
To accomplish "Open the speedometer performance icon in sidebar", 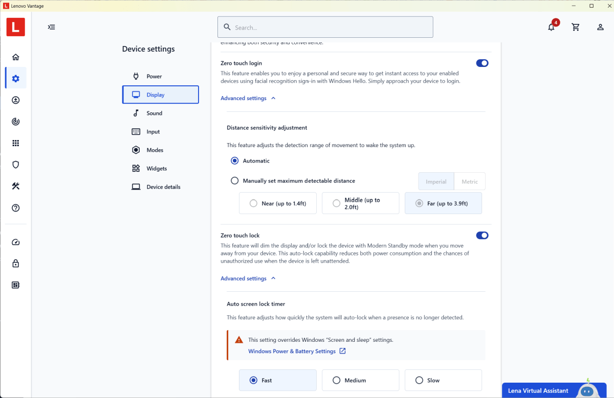I will click(15, 242).
